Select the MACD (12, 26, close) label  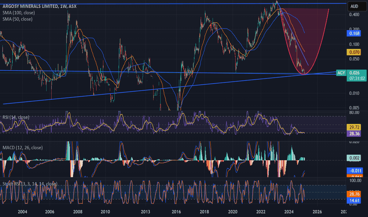click(x=23, y=148)
